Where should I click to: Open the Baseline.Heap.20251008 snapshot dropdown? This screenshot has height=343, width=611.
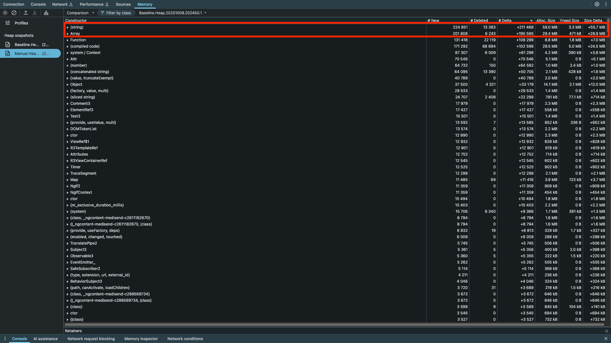[x=172, y=13]
